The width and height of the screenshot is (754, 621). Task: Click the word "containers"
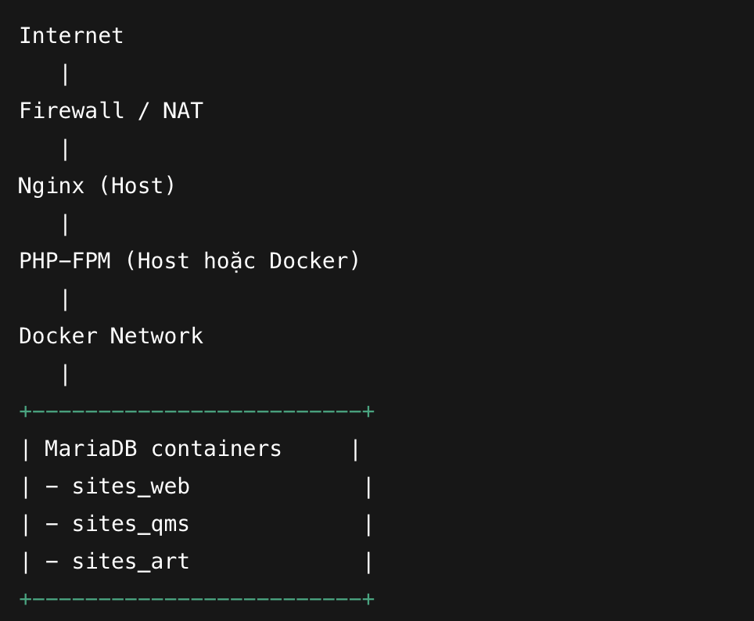tap(216, 449)
